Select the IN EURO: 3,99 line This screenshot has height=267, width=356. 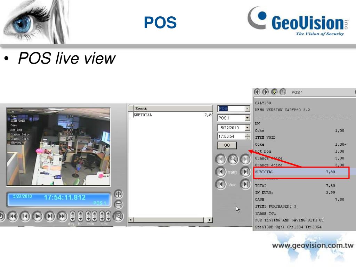click(x=295, y=193)
